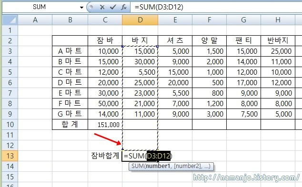Screen dimensions: 302x187
Task: Select the column G header
Action: point(243,20)
